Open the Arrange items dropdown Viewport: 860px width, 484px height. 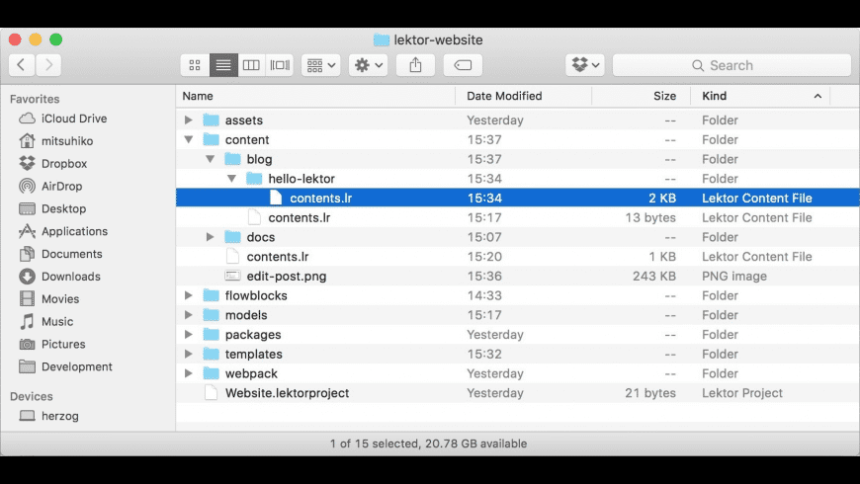click(321, 65)
